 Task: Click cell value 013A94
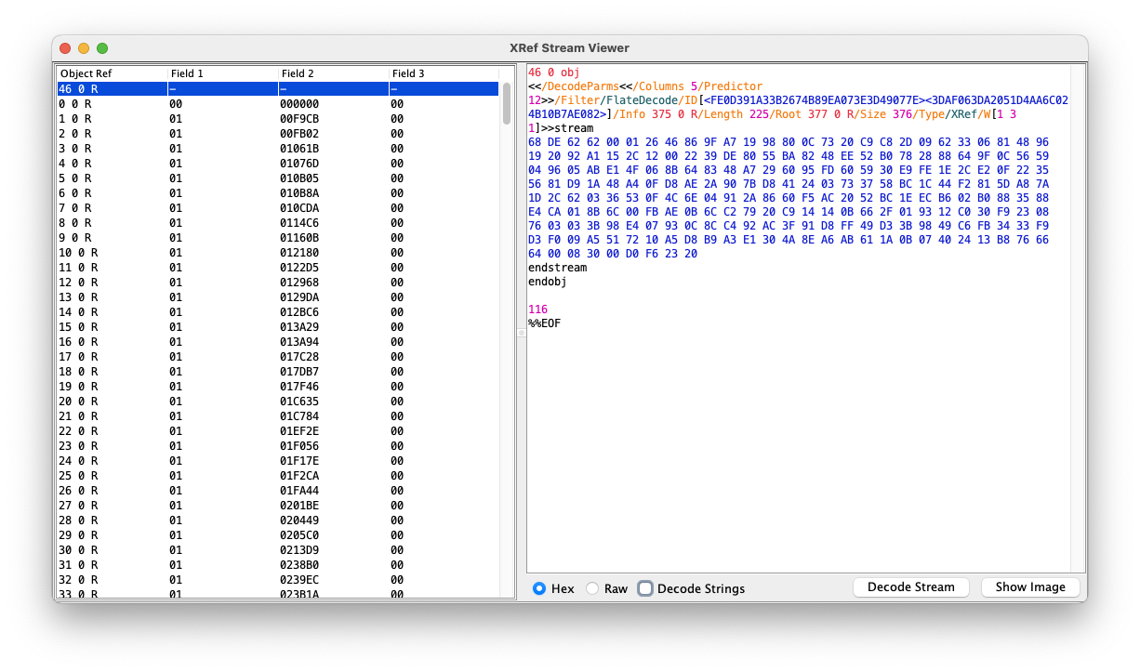coord(299,342)
